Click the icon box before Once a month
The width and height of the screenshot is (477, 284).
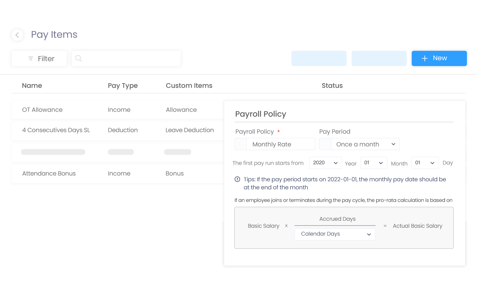(x=325, y=144)
